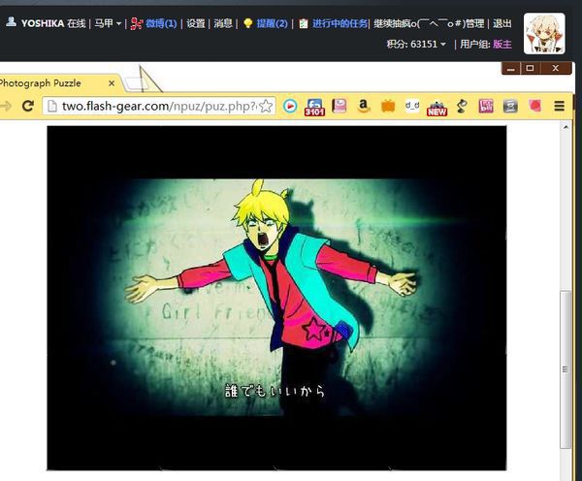
Task: Open 提醒(2) notifications
Action: (x=270, y=23)
